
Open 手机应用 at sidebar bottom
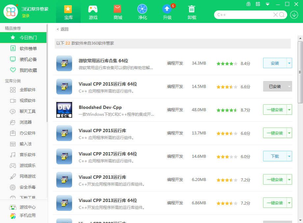pyautogui.click(x=23, y=215)
